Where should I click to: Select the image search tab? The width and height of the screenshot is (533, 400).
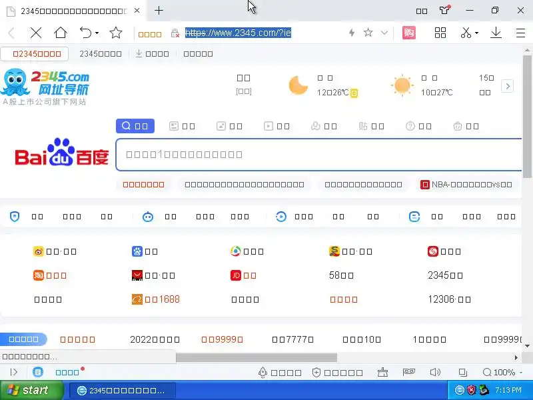[229, 126]
